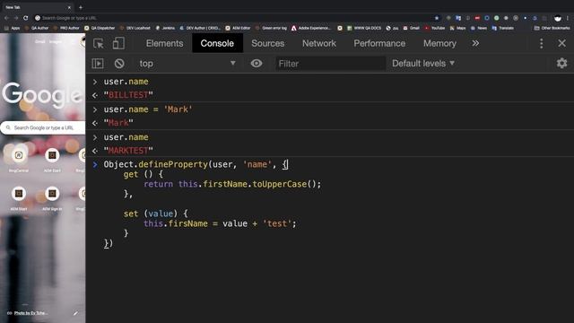This screenshot has height=323, width=574.
Task: Clear the console with the ban icon
Action: 119,64
